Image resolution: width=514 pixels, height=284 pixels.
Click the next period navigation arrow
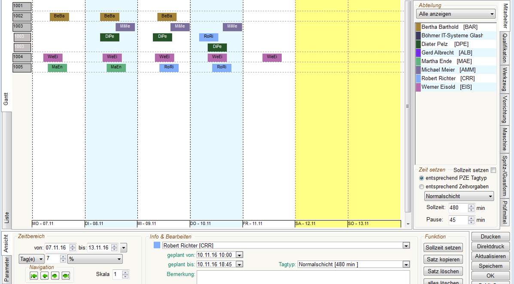[x=55, y=275]
